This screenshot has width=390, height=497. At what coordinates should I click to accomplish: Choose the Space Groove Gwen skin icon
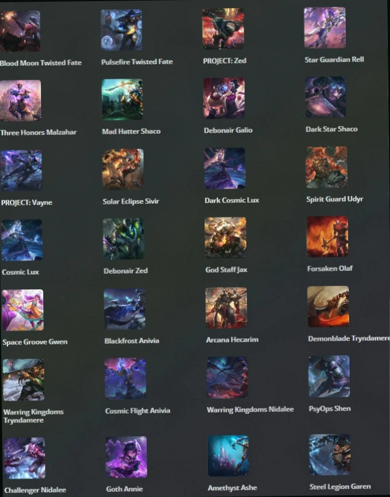coord(22,310)
